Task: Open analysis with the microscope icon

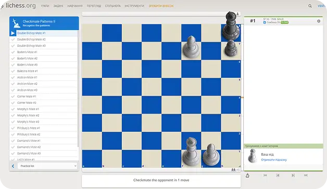Action: pos(247,176)
